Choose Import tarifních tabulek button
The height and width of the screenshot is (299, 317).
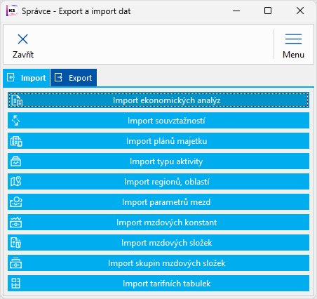[158, 284]
